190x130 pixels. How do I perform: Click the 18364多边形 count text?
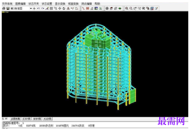click(x=46, y=126)
